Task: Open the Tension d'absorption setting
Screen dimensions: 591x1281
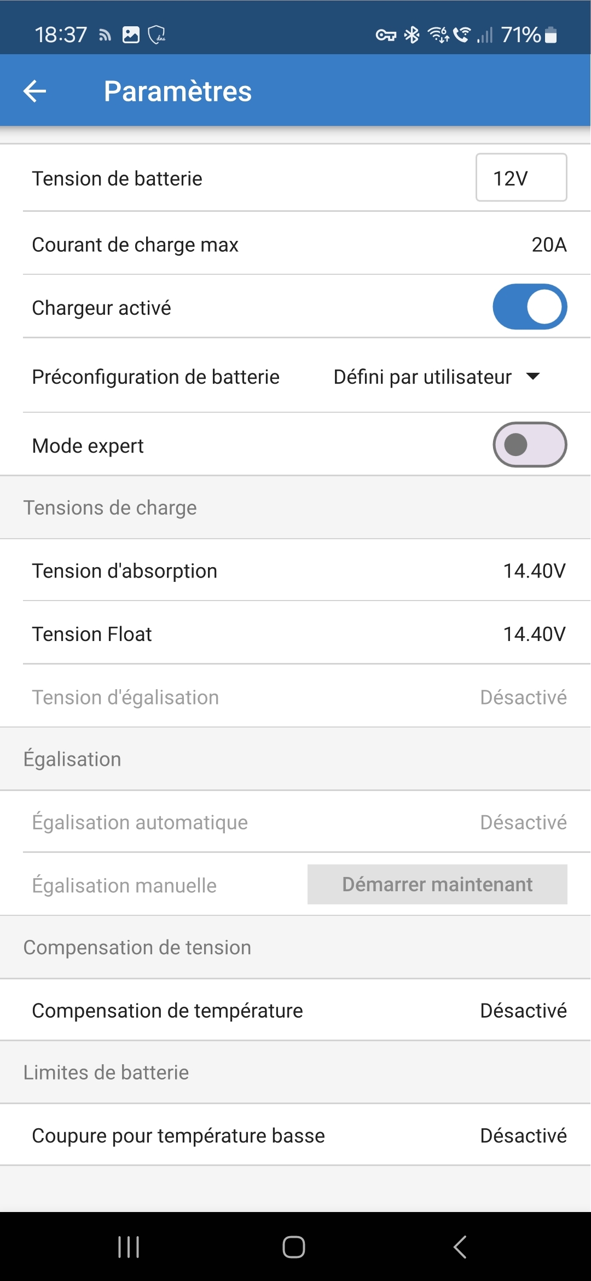Action: pyautogui.click(x=296, y=571)
